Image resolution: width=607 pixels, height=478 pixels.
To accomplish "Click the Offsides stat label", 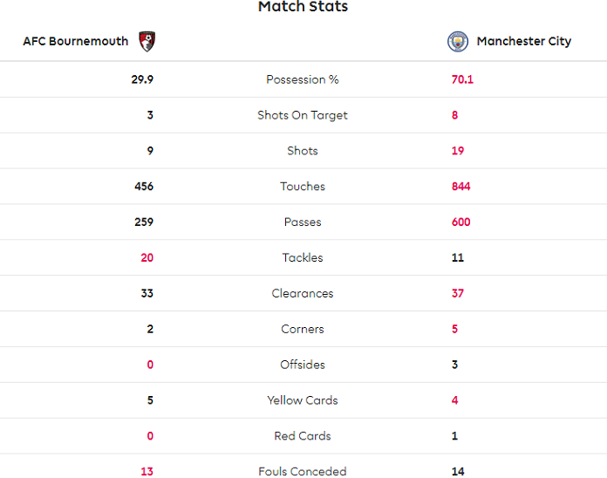I will [x=303, y=365].
